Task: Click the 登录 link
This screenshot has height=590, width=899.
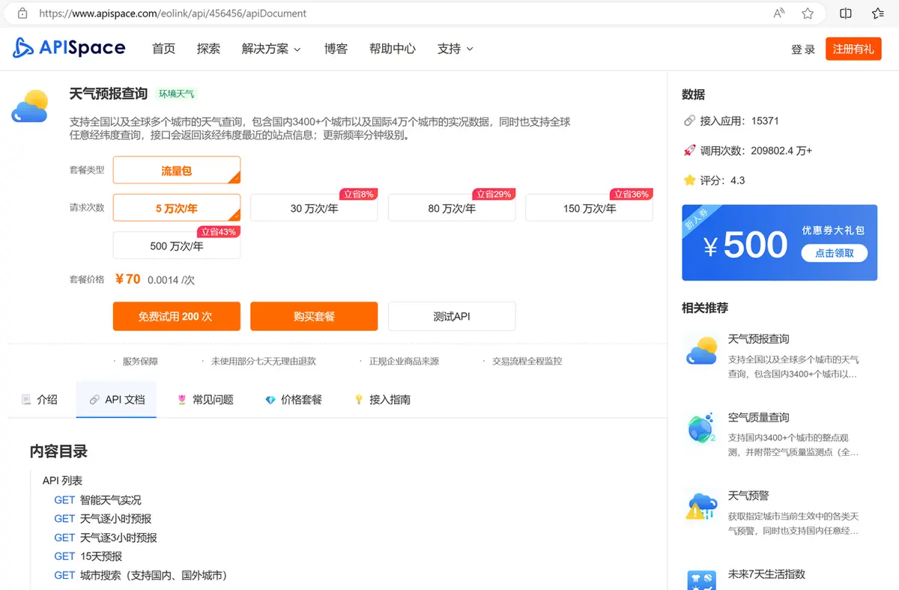Action: (x=803, y=49)
